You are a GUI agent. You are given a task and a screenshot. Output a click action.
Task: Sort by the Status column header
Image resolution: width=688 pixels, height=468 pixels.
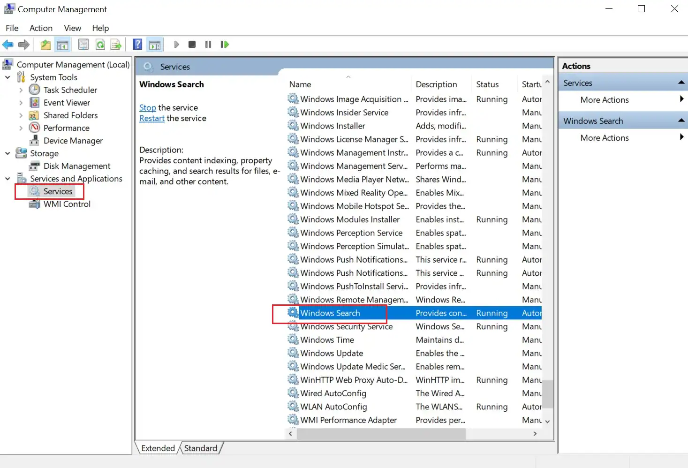(x=494, y=84)
